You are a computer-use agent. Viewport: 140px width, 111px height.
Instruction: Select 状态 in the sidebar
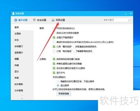coord(22,40)
